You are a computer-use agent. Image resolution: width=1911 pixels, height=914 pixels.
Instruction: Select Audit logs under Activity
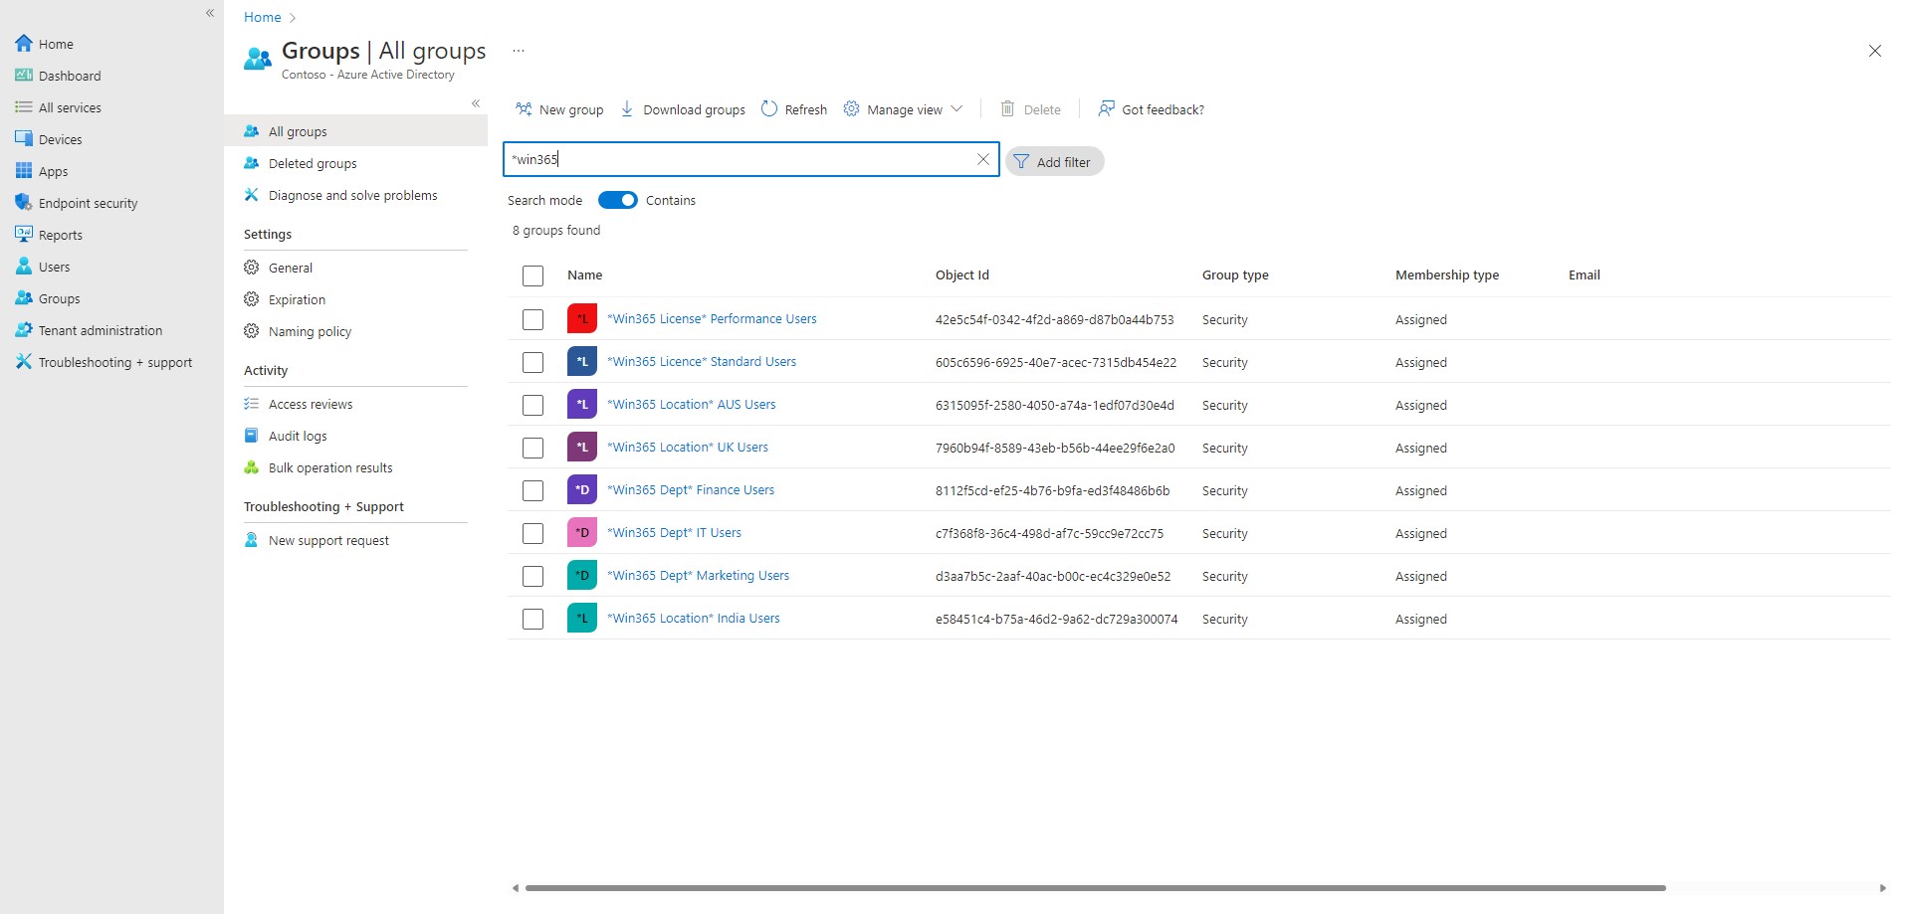296,436
